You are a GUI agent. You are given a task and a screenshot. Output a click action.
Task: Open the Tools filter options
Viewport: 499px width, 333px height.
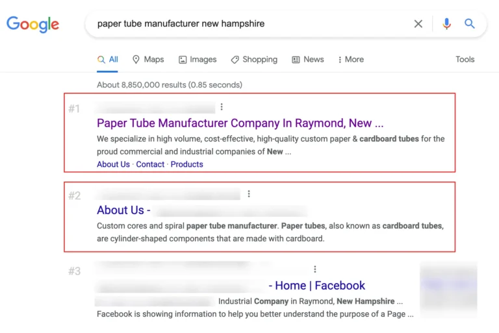[x=465, y=59]
